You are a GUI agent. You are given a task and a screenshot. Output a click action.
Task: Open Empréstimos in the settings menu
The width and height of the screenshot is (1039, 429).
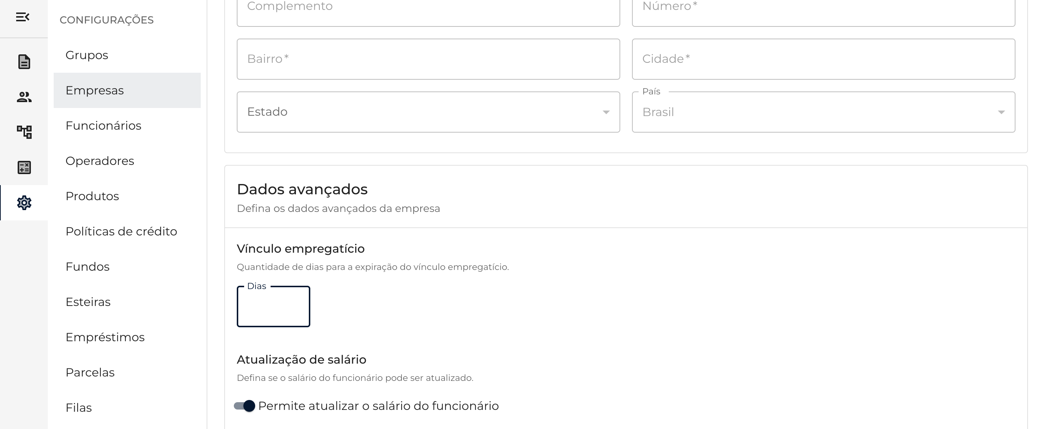[x=105, y=337]
